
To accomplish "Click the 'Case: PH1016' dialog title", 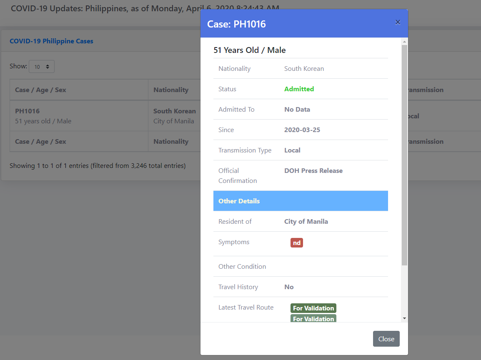I will [x=236, y=24].
